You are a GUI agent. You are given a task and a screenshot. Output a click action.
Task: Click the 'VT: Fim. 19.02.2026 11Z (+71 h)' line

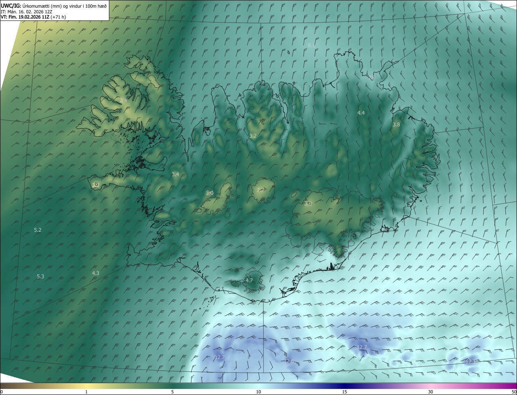pyautogui.click(x=34, y=17)
